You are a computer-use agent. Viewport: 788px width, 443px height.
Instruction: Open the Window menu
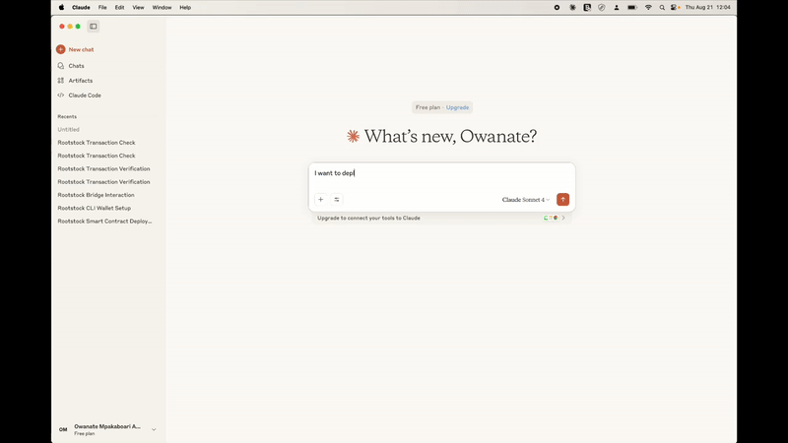(x=162, y=7)
